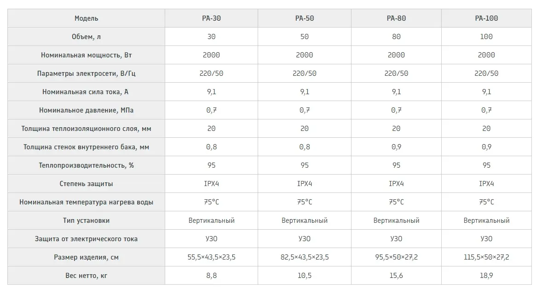Select the Номинальная сила тока, А label
The width and height of the screenshot is (542, 294).
pyautogui.click(x=86, y=92)
